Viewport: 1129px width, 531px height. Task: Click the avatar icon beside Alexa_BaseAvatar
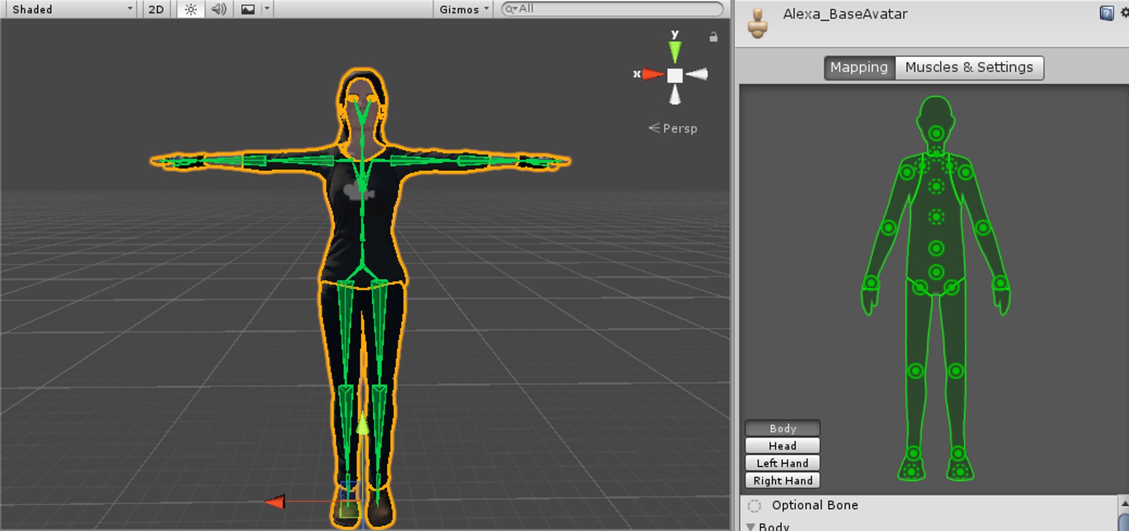757,23
